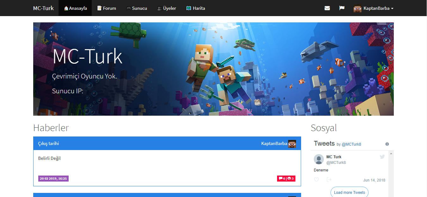The image size is (427, 197).
Task: Click the tweets widget scrollbar
Action: click(391, 174)
